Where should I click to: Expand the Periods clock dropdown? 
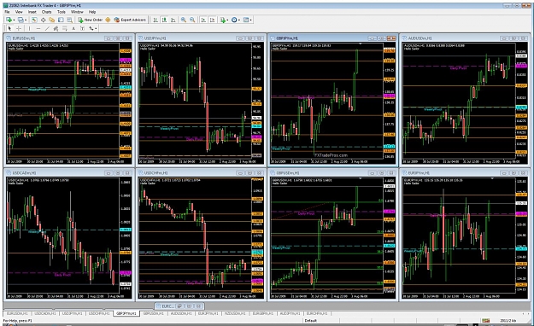[x=239, y=20]
